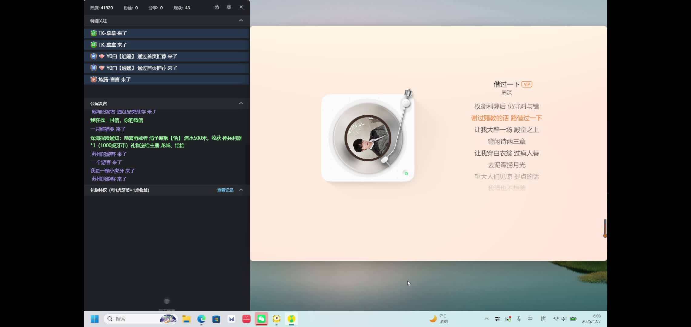Collapse the 公屏发言 section

click(x=241, y=103)
